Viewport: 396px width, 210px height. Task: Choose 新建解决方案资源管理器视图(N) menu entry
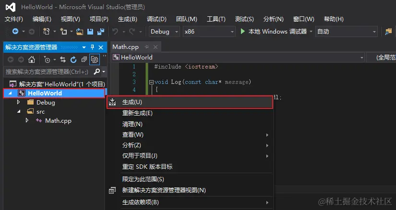pyautogui.click(x=190, y=190)
